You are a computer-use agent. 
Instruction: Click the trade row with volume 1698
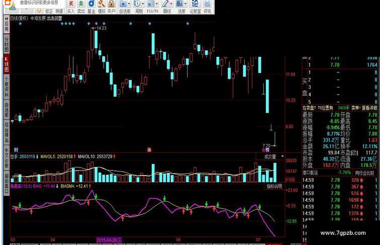[x=340, y=200]
